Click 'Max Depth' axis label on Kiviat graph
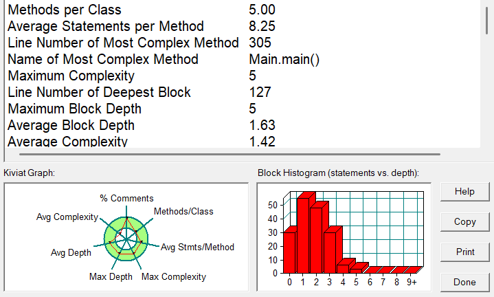The image size is (494, 297). (111, 277)
